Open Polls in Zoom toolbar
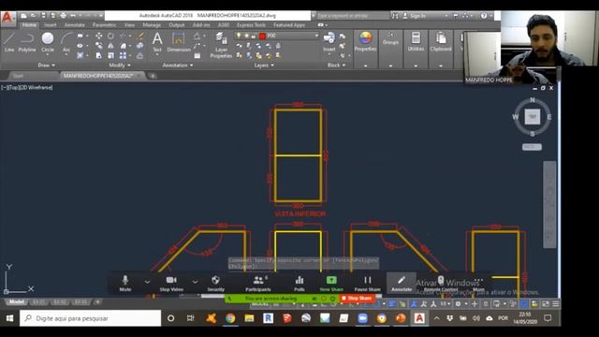Screen dimensions: 599x337 click(299, 283)
